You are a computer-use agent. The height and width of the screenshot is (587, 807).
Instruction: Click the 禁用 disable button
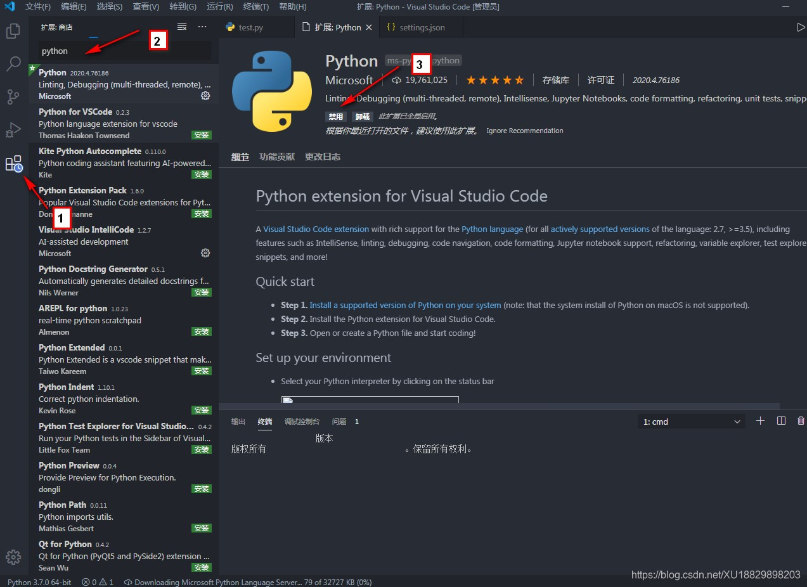point(336,117)
